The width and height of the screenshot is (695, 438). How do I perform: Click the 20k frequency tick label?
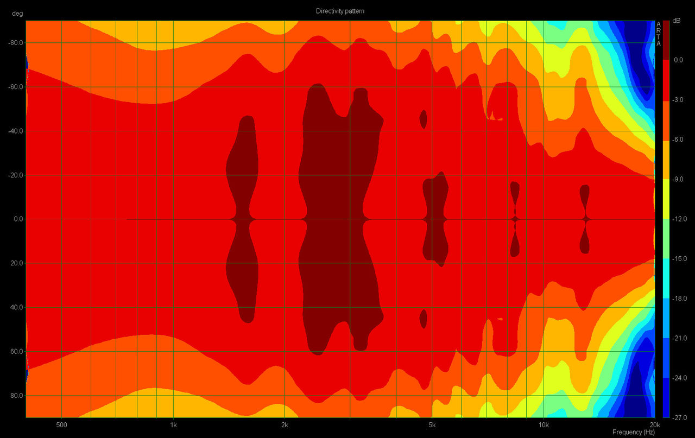(654, 424)
